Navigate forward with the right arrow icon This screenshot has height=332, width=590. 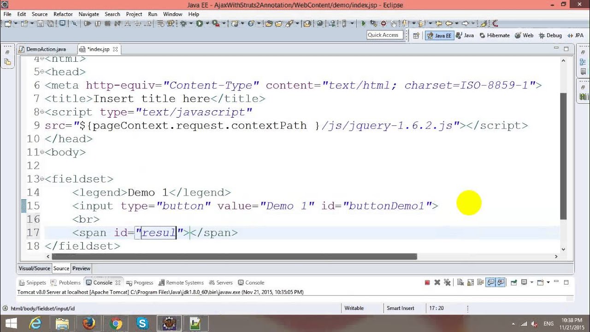click(465, 23)
